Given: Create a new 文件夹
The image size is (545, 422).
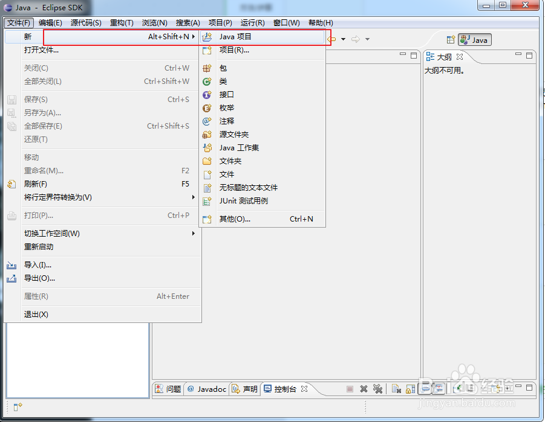Looking at the screenshot, I should [263, 161].
